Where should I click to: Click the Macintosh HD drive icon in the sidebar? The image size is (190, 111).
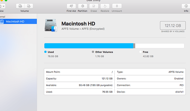click(x=2, y=21)
